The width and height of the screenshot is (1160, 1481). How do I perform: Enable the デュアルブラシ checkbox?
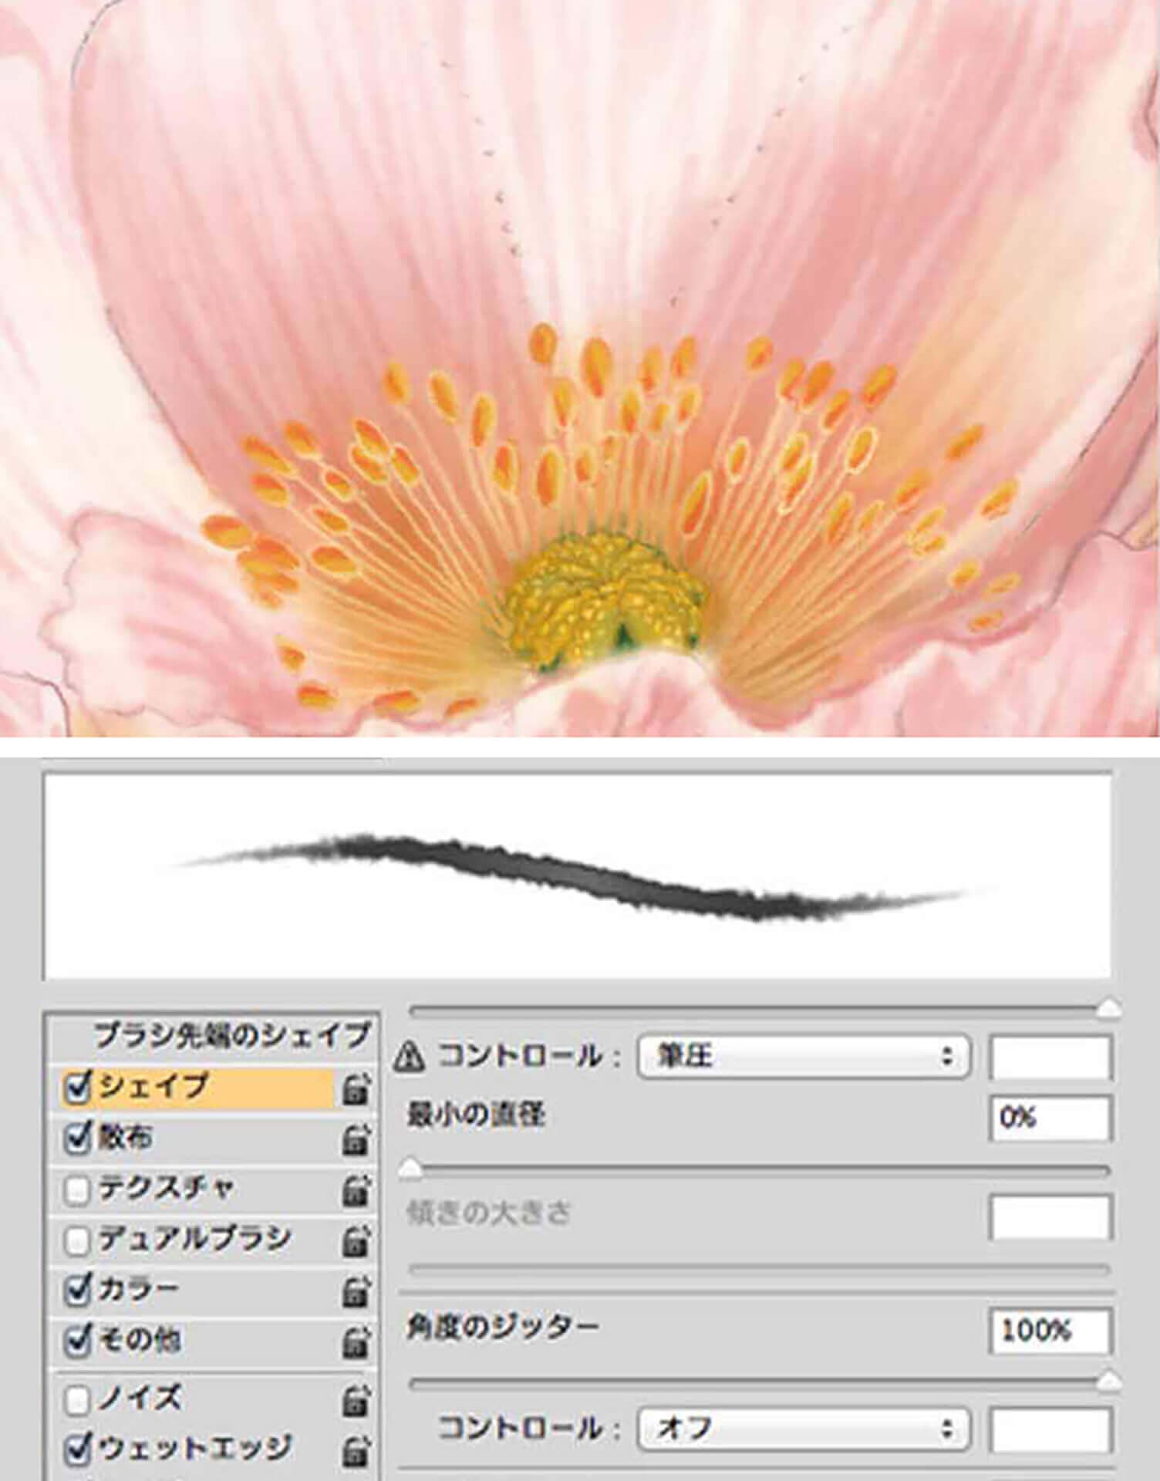tap(78, 1240)
